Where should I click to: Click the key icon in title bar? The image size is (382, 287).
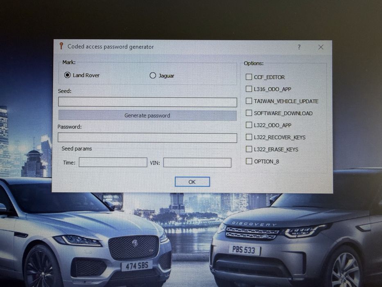pos(61,46)
